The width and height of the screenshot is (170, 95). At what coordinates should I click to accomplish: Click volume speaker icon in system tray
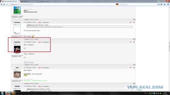[x=158, y=93]
